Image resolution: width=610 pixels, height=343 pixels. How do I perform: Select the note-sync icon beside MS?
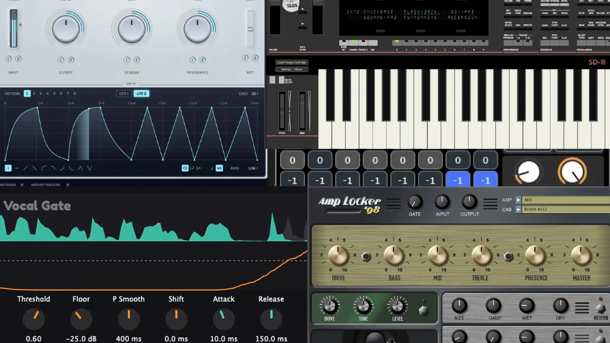212,168
